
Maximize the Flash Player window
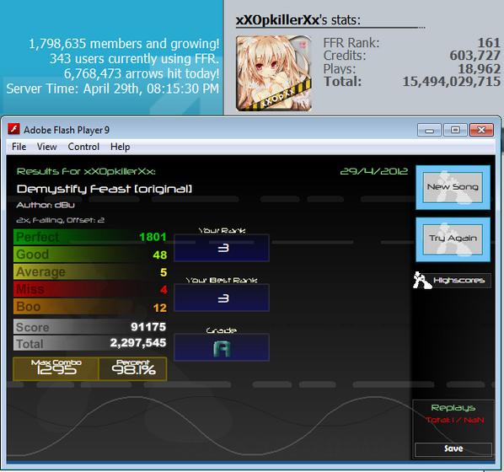(455, 130)
